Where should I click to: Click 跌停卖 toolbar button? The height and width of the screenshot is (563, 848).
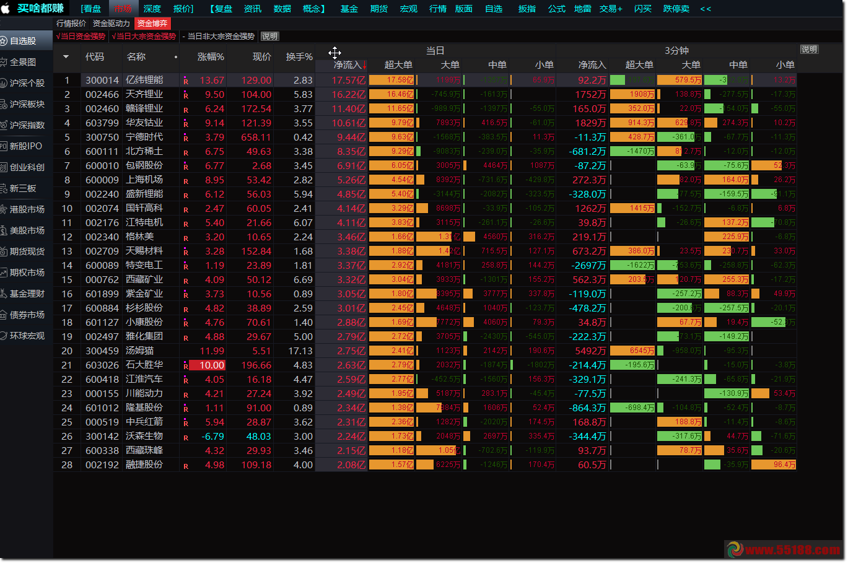676,9
